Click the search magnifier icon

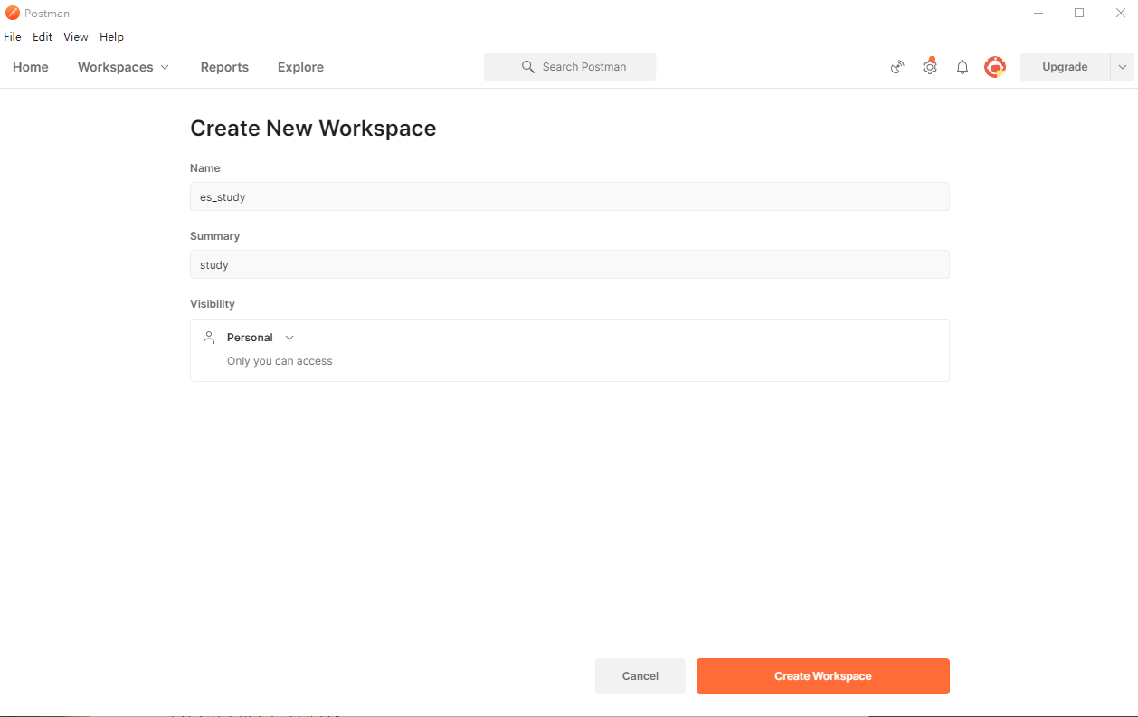pos(528,67)
